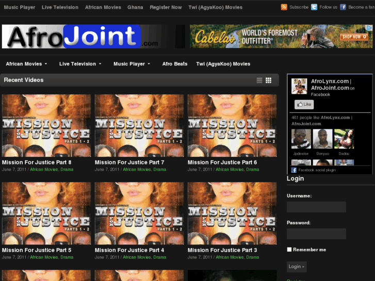The width and height of the screenshot is (375, 281).
Task: Open Music Player in the top bar
Action: 20,7
